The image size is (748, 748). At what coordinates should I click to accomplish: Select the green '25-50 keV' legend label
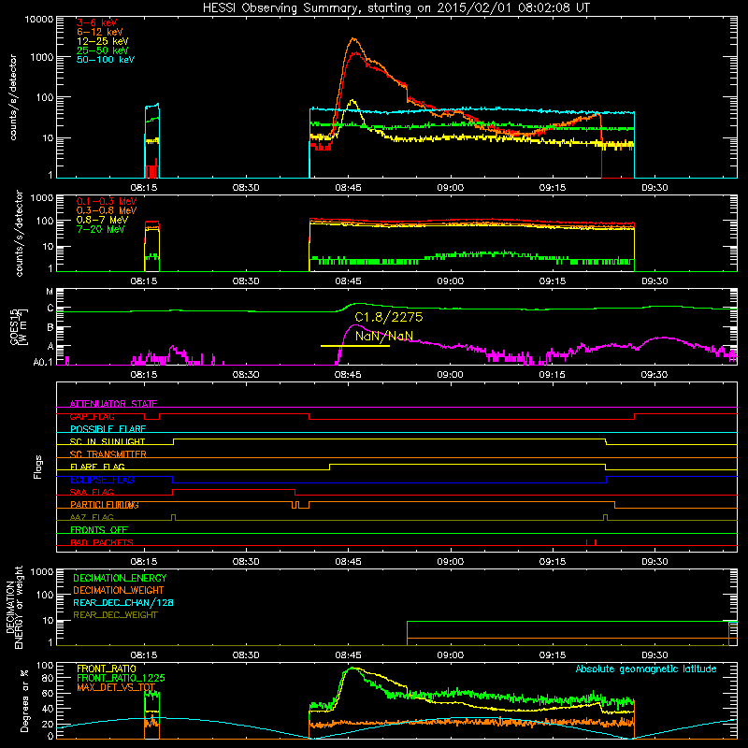[x=103, y=50]
